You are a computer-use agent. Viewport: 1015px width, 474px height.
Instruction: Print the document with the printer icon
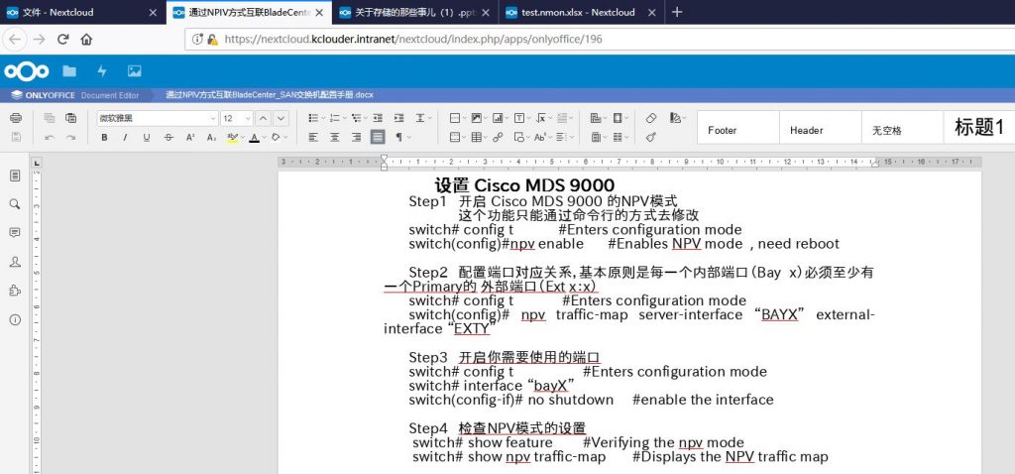16,118
